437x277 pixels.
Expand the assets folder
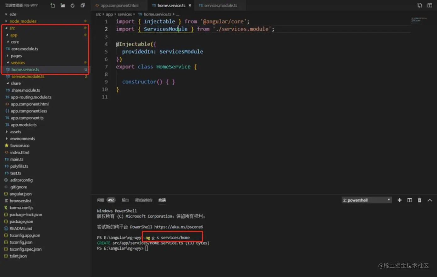click(15, 132)
